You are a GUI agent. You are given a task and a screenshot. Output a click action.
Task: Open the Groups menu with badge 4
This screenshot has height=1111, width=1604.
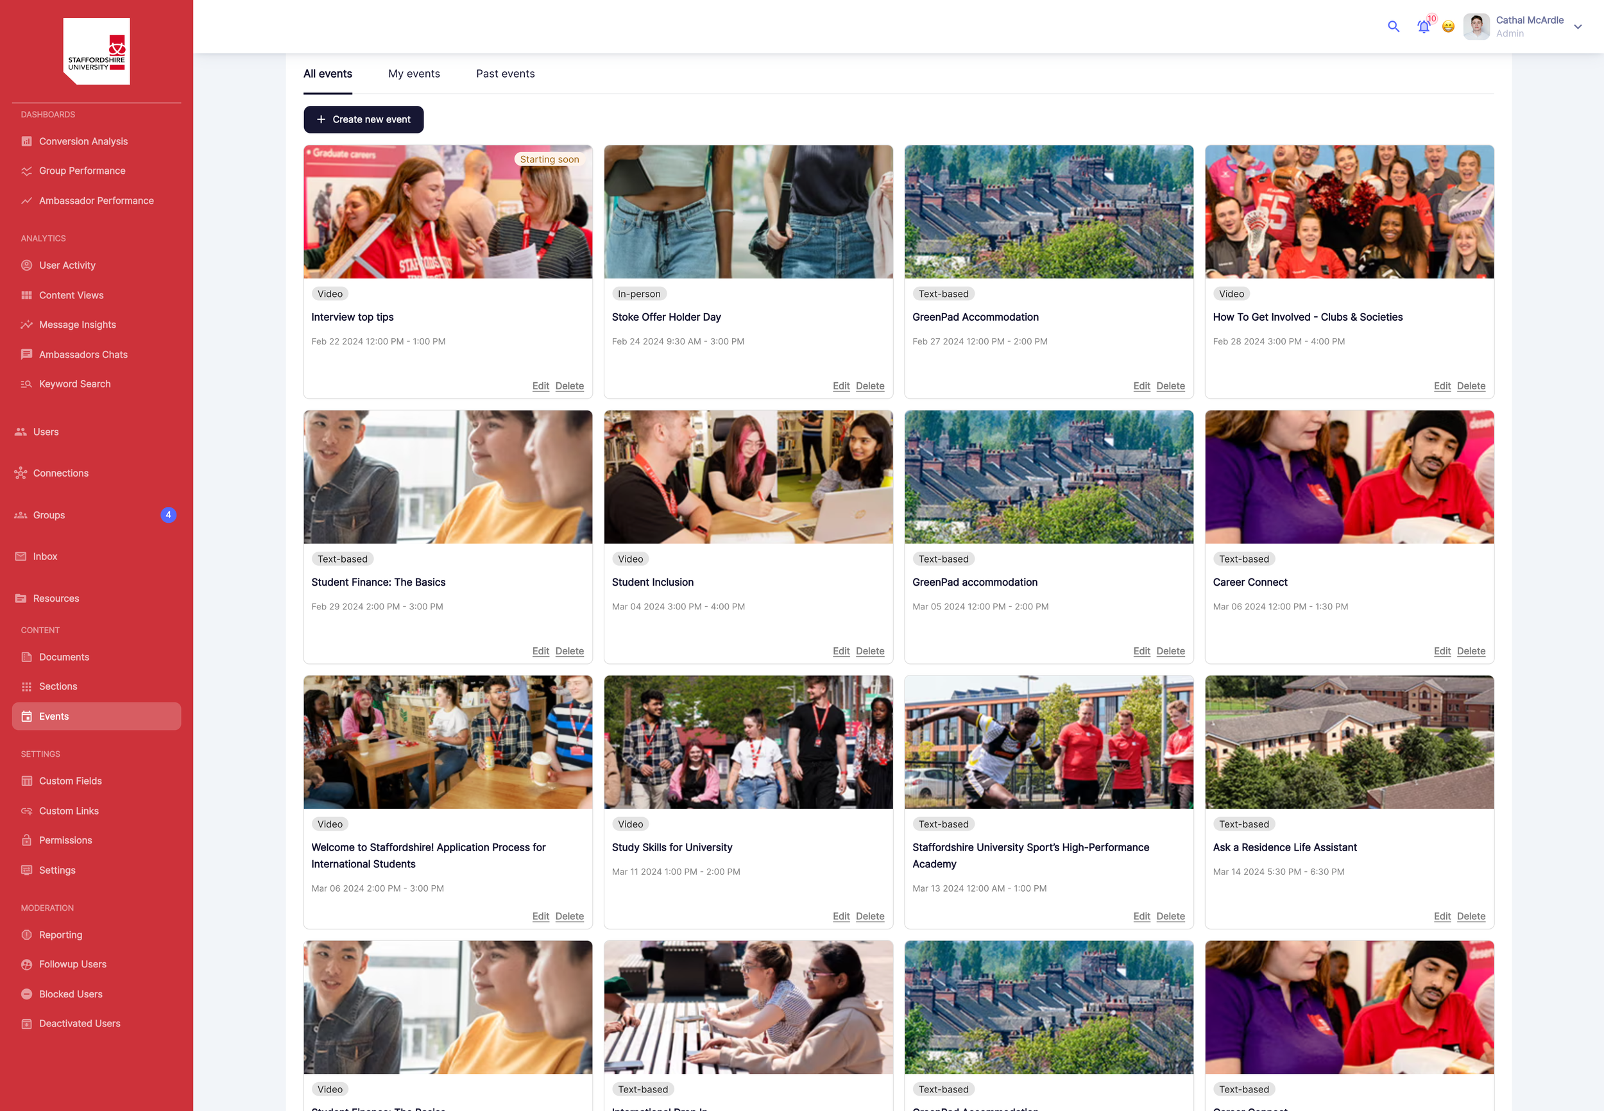tap(49, 515)
